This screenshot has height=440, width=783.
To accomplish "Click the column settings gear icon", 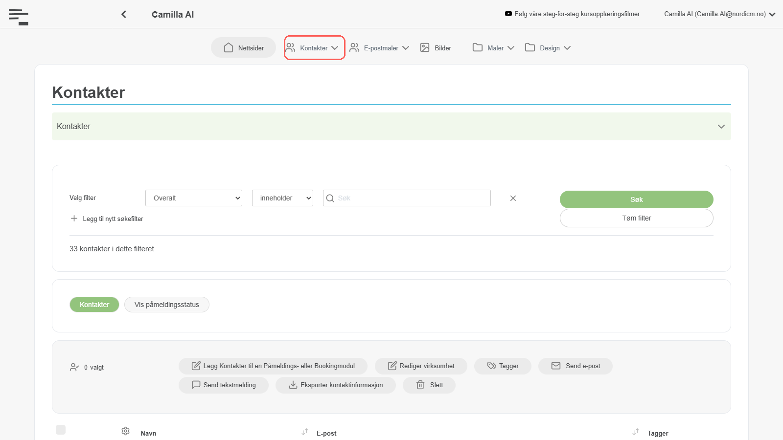I will 126,431.
